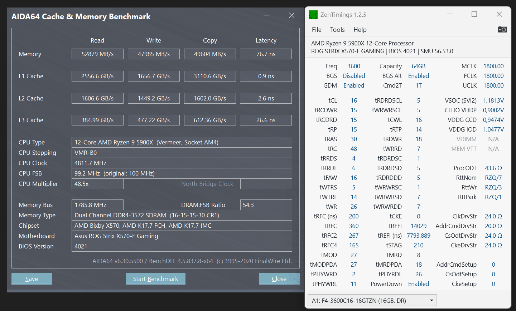Screen dimensions: 516x311
Task: Click the CPU Clock field 4811.7 MHz
Action: [x=182, y=163]
